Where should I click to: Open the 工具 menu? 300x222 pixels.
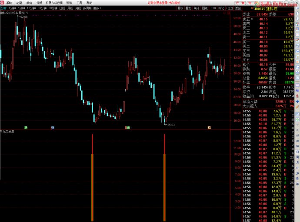tap(79, 3)
